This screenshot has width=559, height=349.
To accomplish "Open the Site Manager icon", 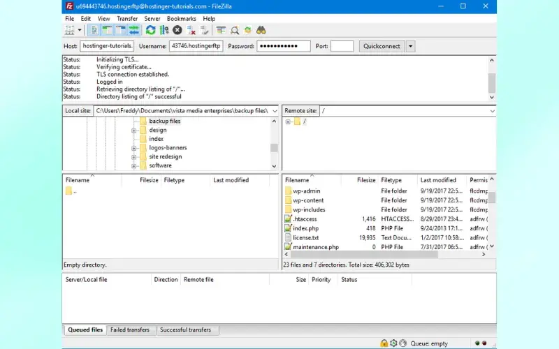I will tap(69, 30).
